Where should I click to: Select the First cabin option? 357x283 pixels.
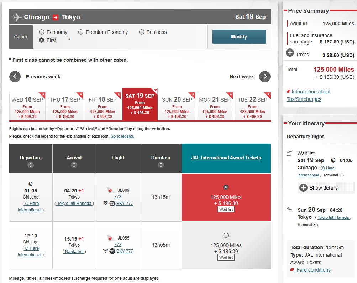coord(41,40)
